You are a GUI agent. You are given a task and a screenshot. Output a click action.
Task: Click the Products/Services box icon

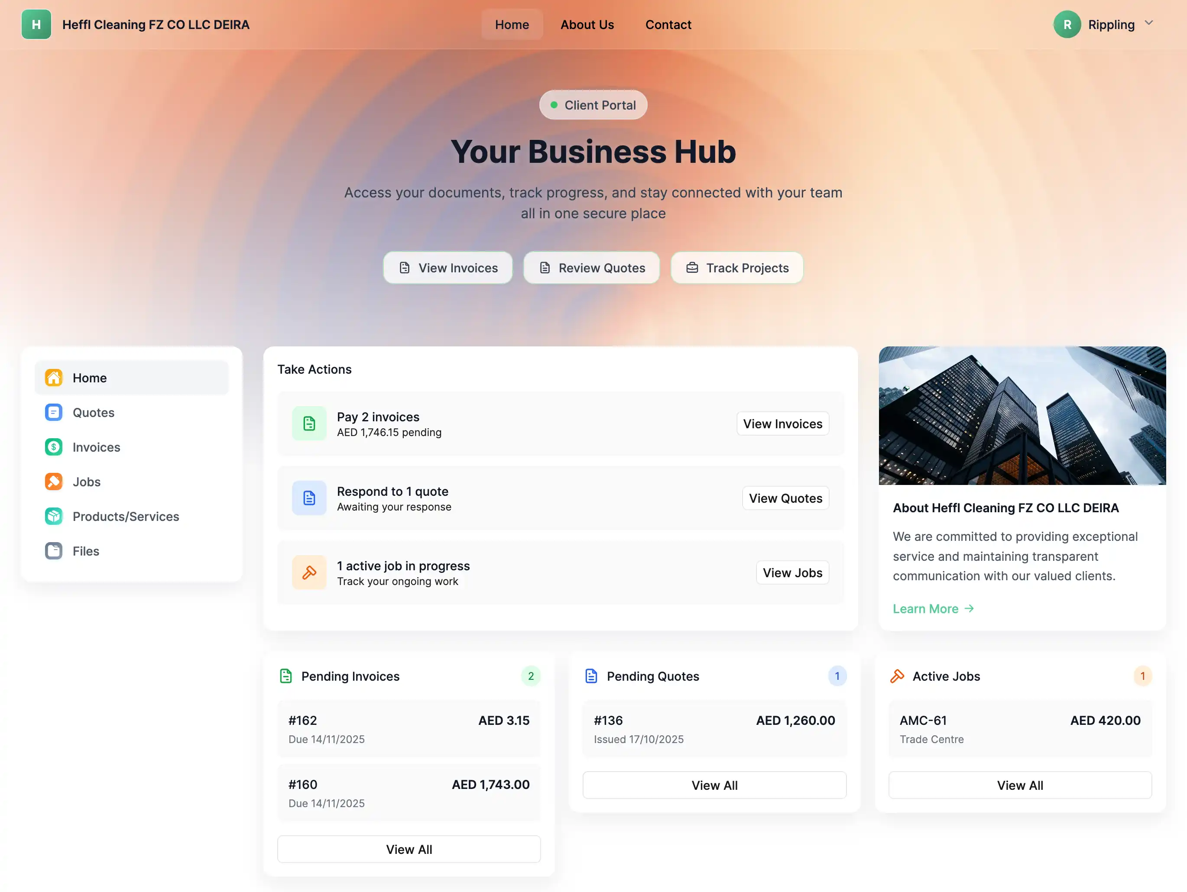[x=54, y=516]
